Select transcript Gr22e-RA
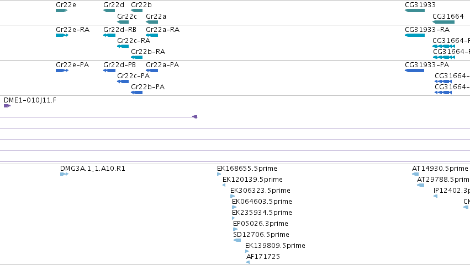The height and width of the screenshot is (265, 470). [72, 30]
